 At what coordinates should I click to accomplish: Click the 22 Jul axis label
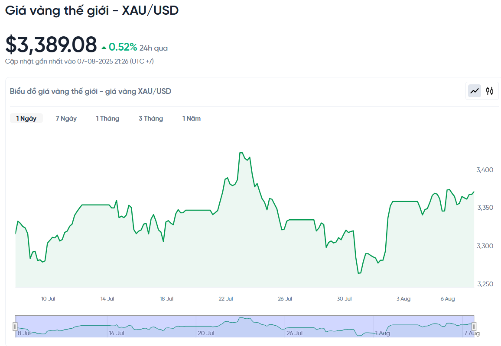pos(226,299)
